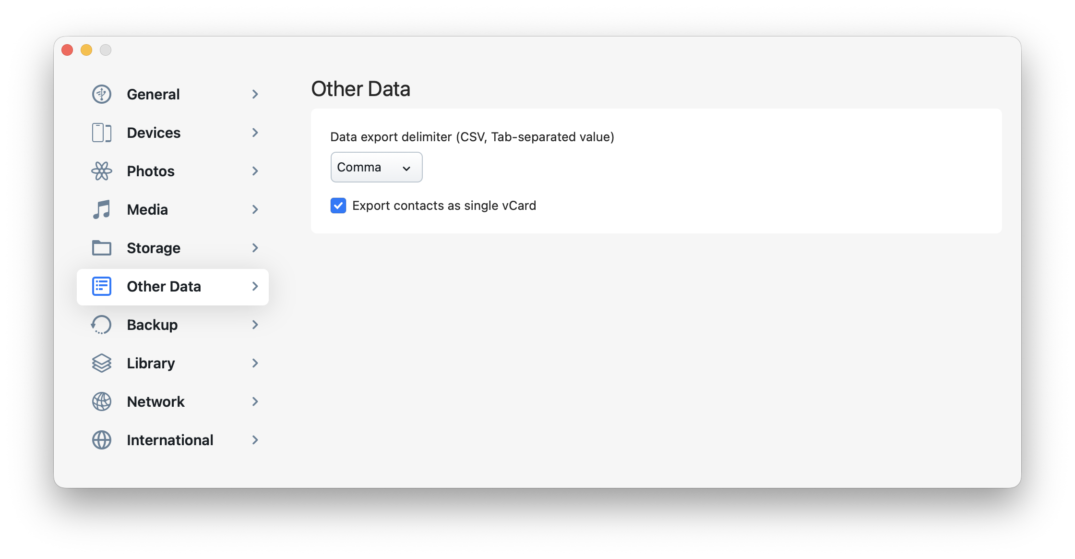
Task: Click the Backup circular-arrow icon
Action: (x=102, y=325)
